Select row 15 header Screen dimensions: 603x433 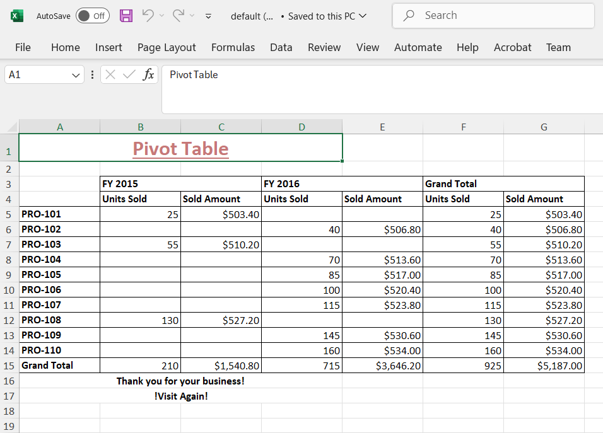point(9,366)
